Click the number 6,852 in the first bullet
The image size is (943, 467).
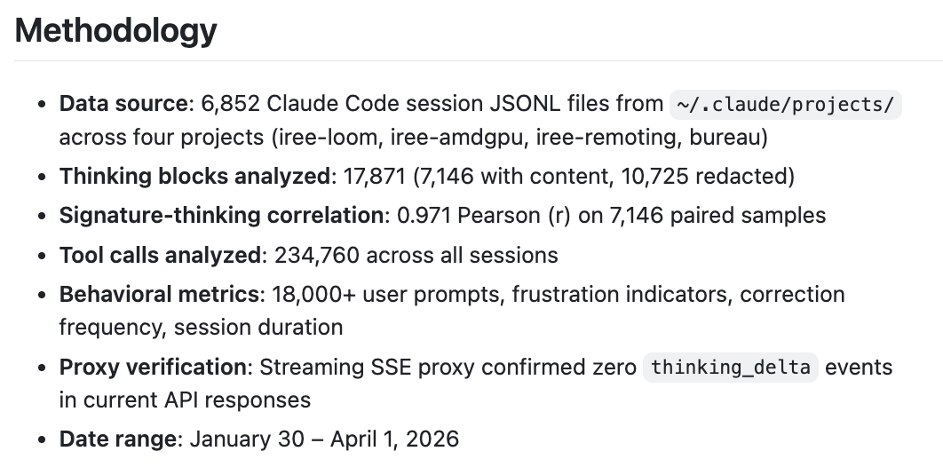point(230,104)
